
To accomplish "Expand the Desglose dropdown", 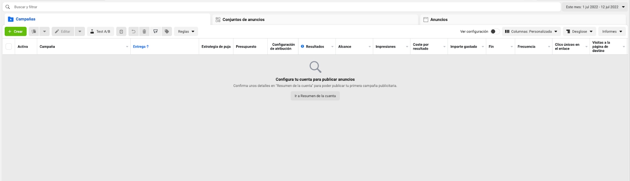I will [579, 31].
